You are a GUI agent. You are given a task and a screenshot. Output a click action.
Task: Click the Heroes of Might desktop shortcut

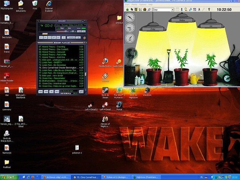coord(105,122)
